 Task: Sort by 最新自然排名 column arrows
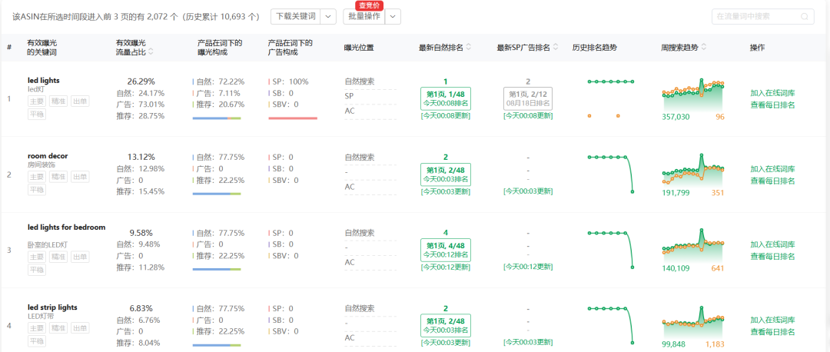pos(469,47)
